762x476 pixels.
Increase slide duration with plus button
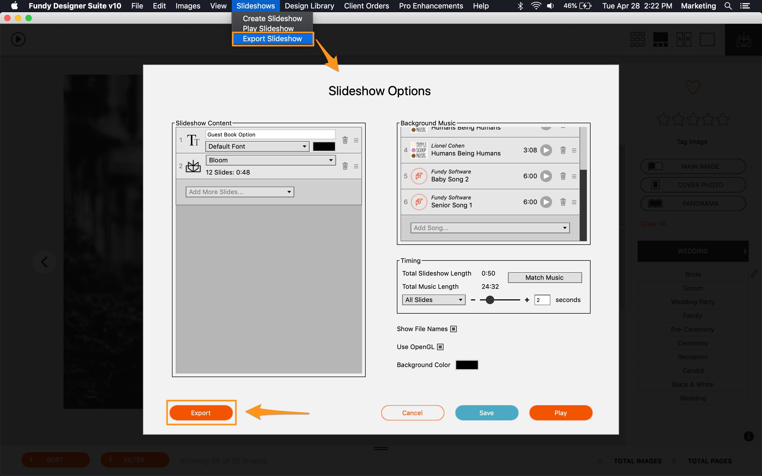coord(527,300)
